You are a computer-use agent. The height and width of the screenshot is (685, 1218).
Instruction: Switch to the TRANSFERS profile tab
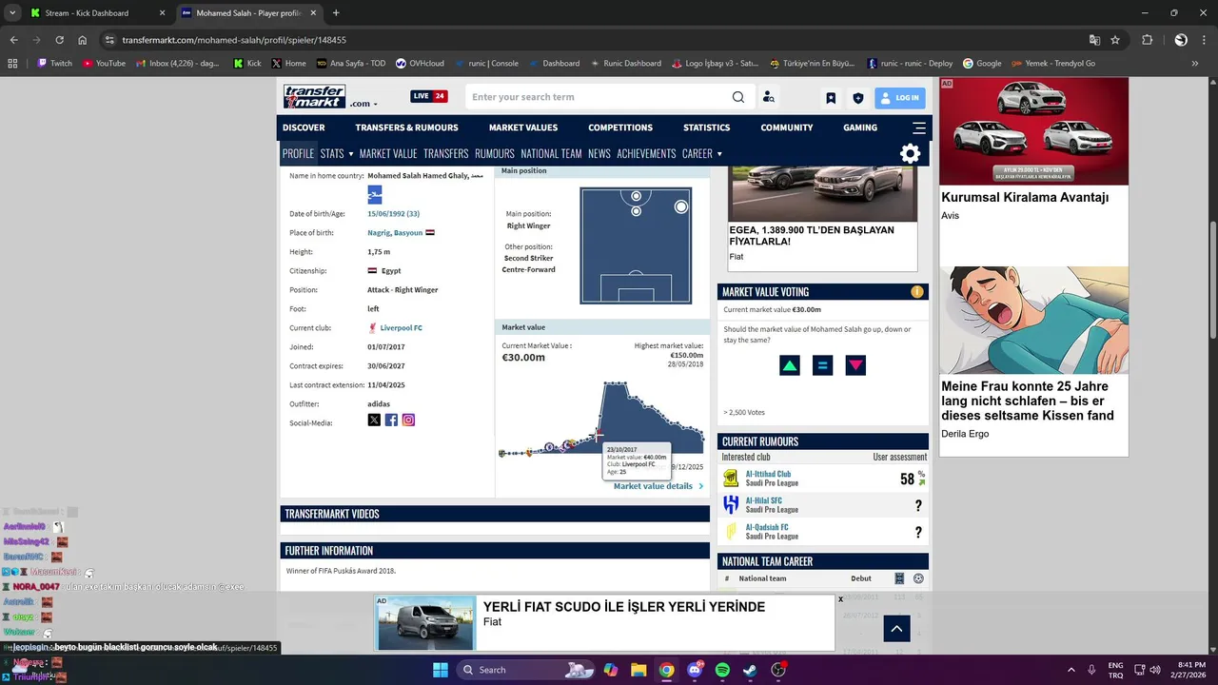[x=446, y=153]
